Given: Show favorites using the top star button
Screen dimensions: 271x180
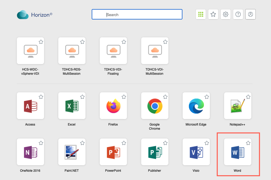Looking at the screenshot, I should coord(213,15).
